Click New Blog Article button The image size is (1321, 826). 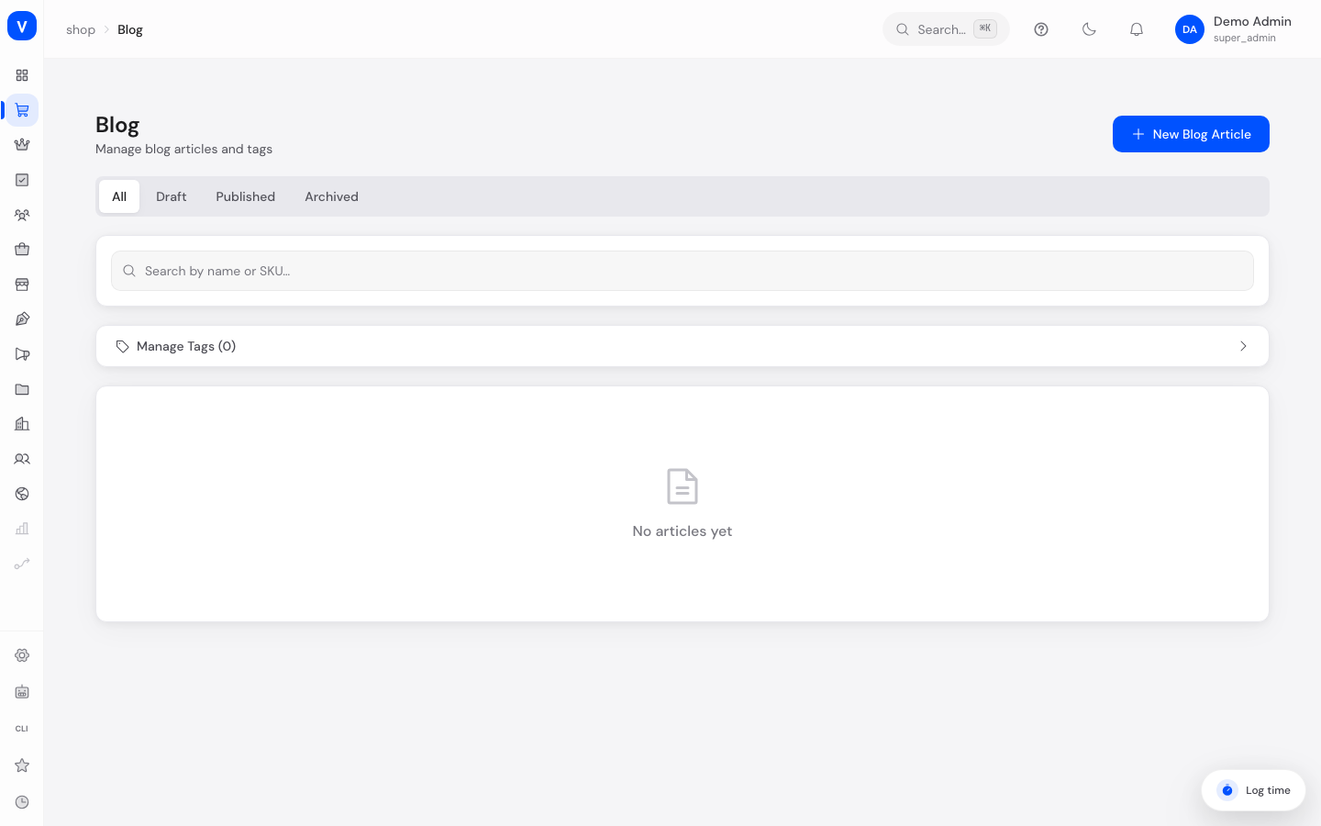pos(1191,134)
